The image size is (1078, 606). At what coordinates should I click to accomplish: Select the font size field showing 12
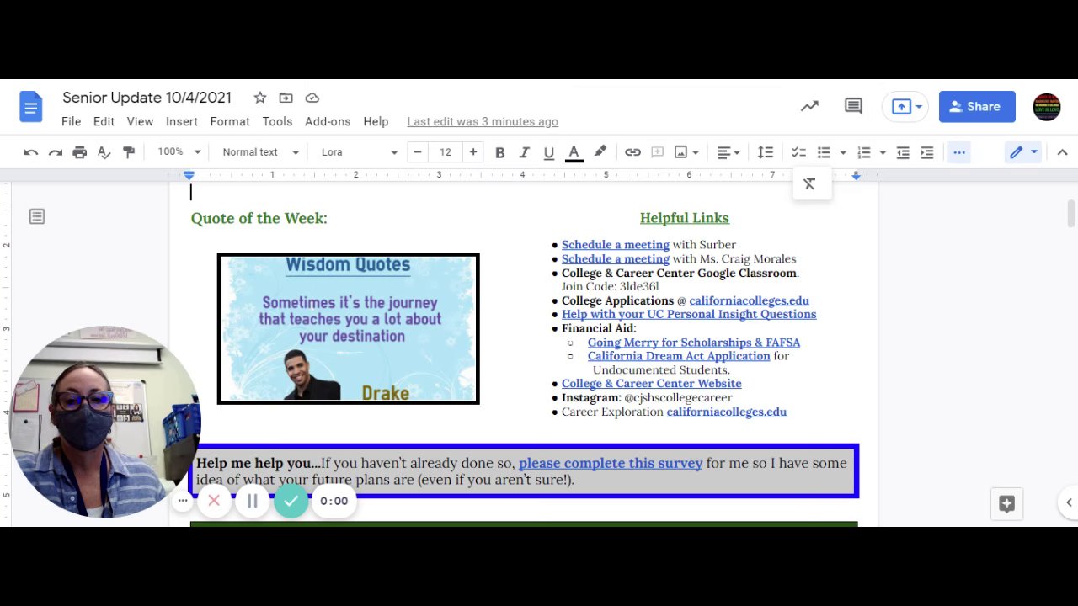(x=446, y=152)
